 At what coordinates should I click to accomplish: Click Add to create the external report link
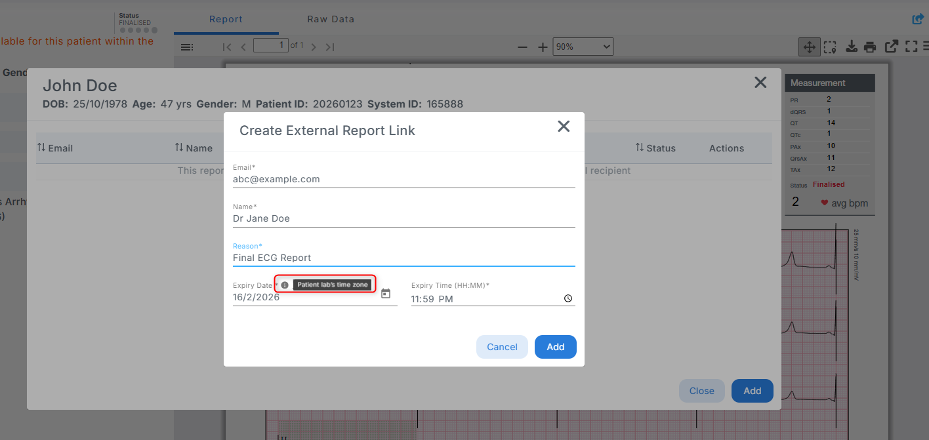coord(555,346)
